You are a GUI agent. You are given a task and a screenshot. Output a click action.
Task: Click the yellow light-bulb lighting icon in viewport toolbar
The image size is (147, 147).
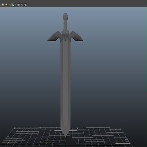pyautogui.click(x=6, y=5)
